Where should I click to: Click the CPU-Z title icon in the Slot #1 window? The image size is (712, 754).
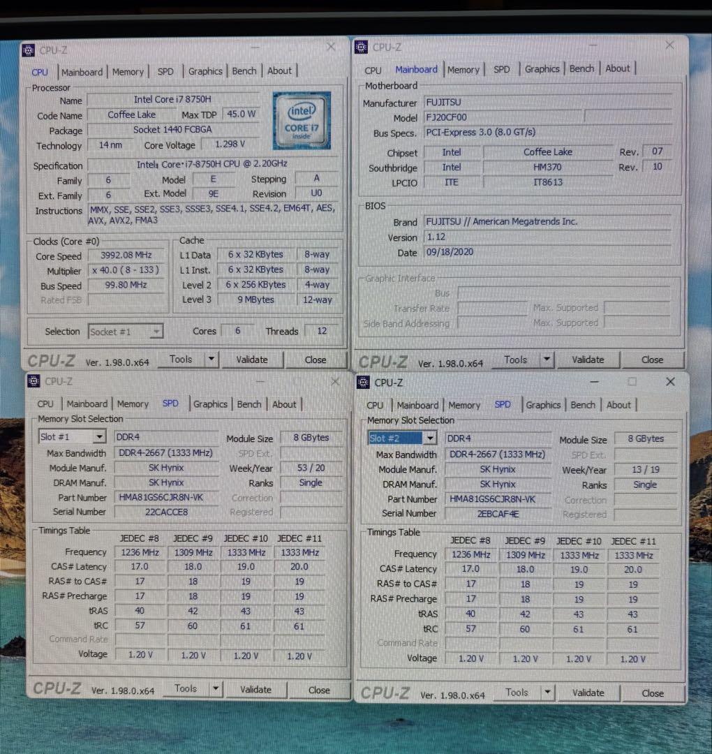[x=34, y=381]
